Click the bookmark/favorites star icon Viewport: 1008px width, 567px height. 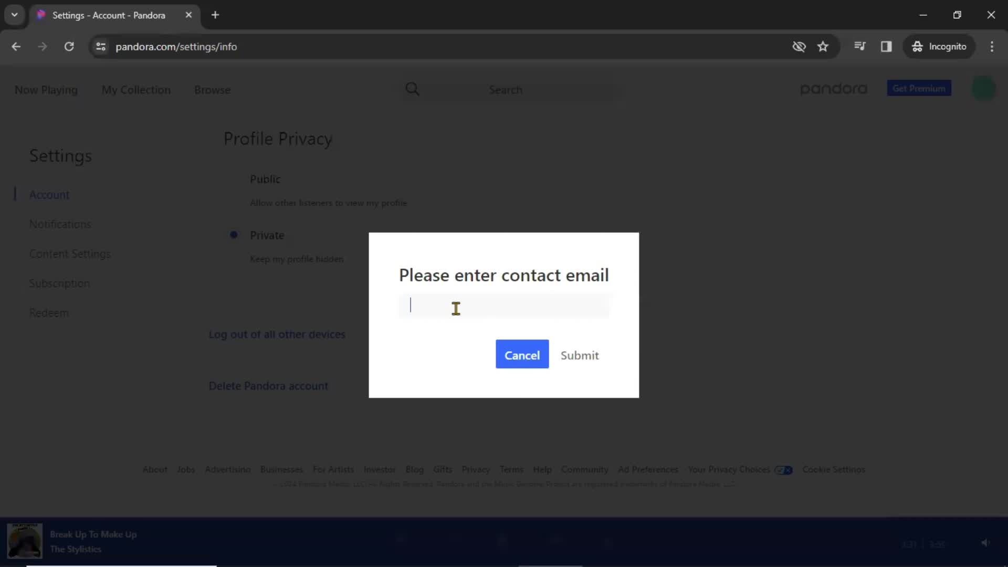(823, 46)
